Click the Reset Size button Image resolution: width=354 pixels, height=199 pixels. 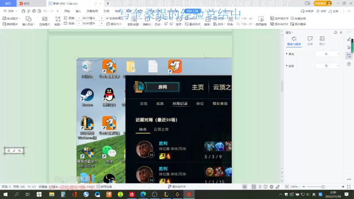tap(114, 24)
